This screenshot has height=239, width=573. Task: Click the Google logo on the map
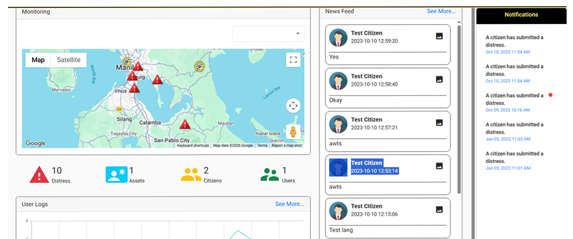coord(36,143)
